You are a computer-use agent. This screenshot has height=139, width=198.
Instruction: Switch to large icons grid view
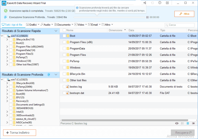[x=182, y=123]
